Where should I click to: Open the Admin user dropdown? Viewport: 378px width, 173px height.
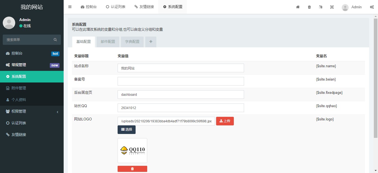point(352,7)
